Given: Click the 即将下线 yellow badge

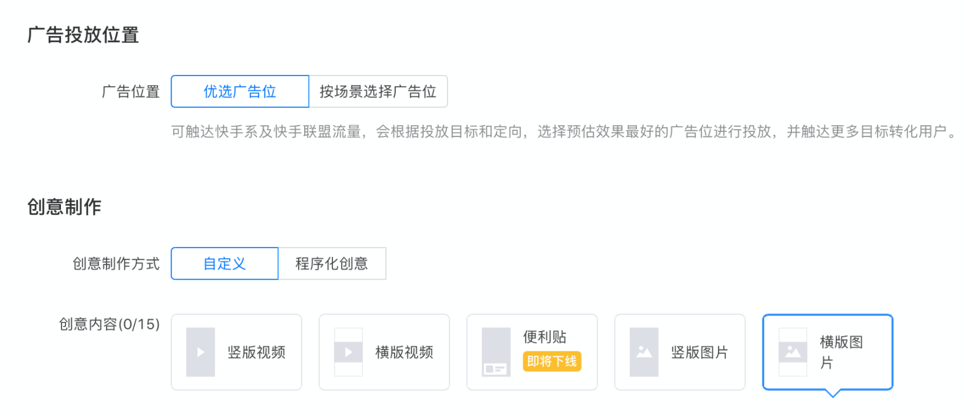Looking at the screenshot, I should coord(553,362).
